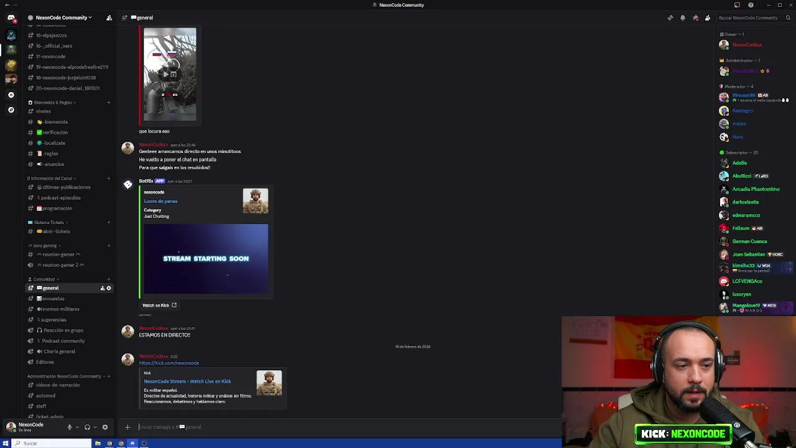Create channel in zona gaming category
The width and height of the screenshot is (796, 448).
point(109,245)
